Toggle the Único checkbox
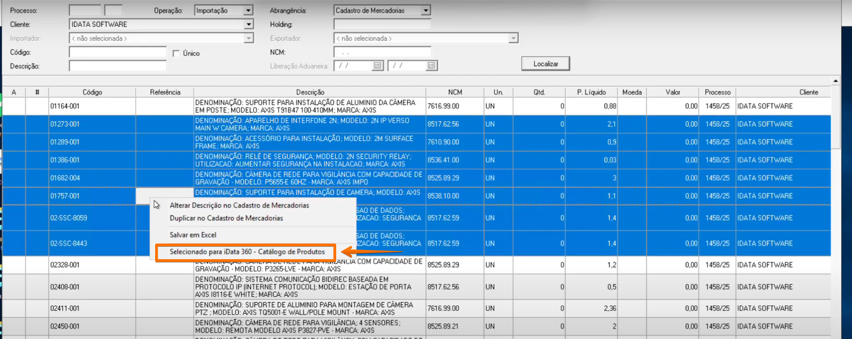852x339 pixels. coord(176,54)
